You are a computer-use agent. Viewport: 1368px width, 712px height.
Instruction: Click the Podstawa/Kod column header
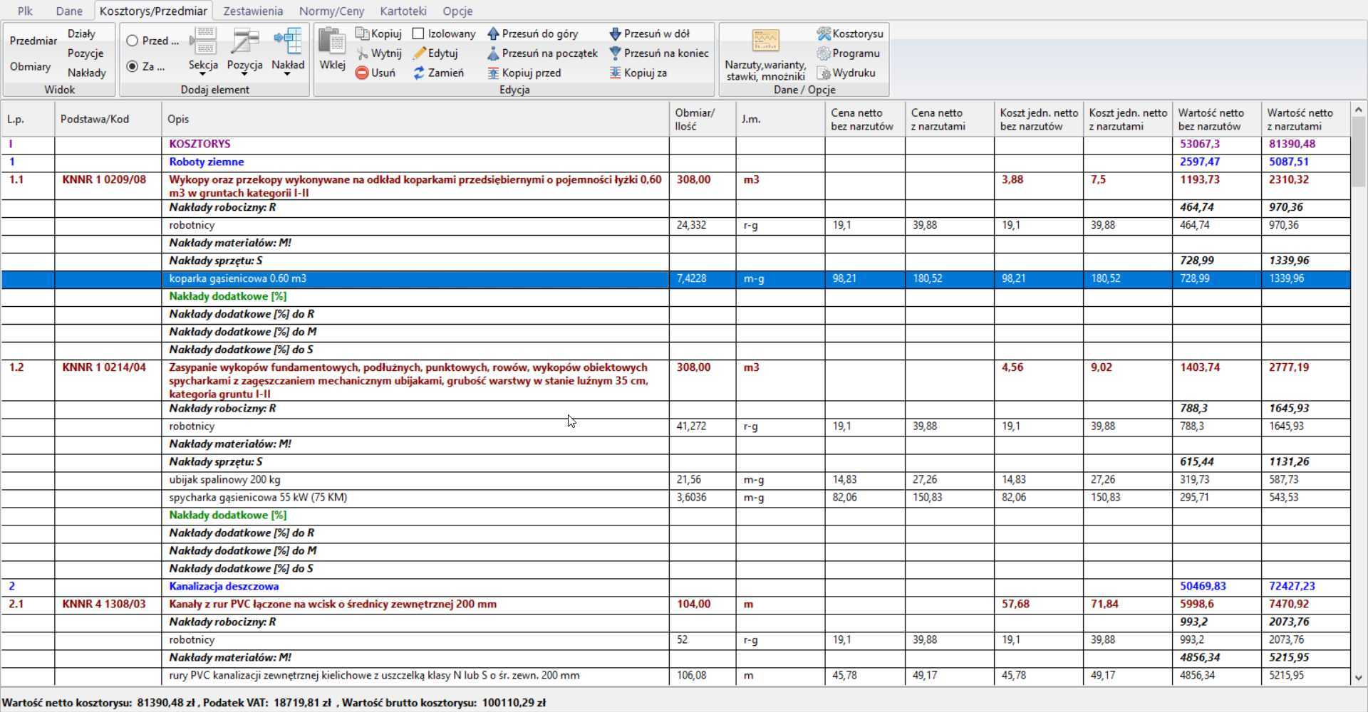pyautogui.click(x=108, y=119)
